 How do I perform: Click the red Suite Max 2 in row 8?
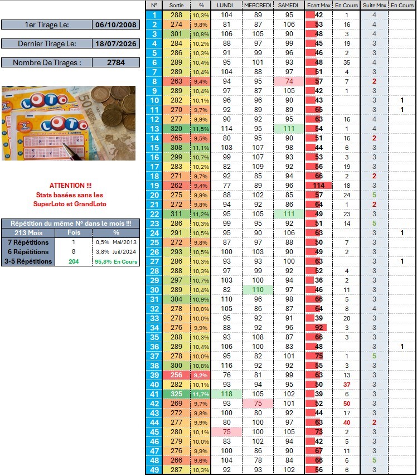(374, 81)
